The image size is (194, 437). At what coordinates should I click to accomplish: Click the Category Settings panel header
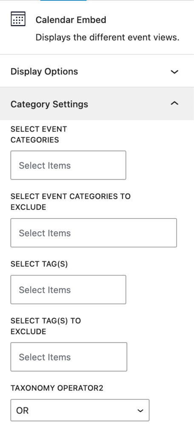click(x=97, y=104)
